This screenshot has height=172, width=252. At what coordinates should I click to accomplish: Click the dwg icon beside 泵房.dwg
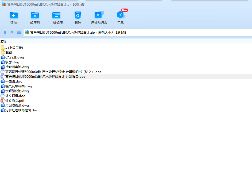click(3, 62)
